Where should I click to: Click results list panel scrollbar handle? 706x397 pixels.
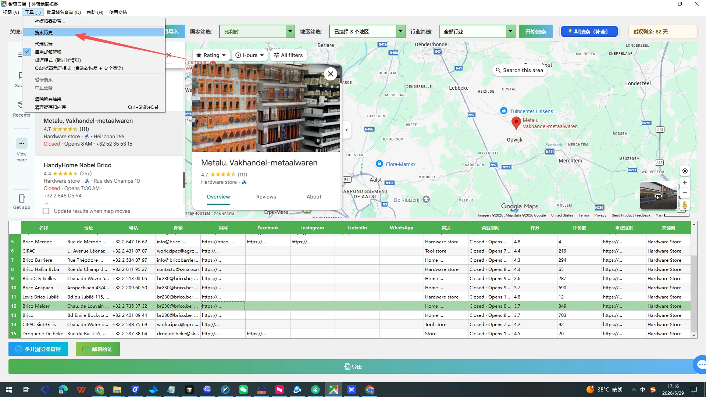184,180
